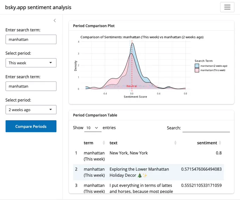Change the Show entries count selector
Image resolution: width=240 pixels, height=200 pixels.
tap(93, 128)
